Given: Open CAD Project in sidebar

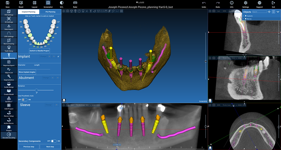Looking at the screenshot, I should tap(9, 106).
